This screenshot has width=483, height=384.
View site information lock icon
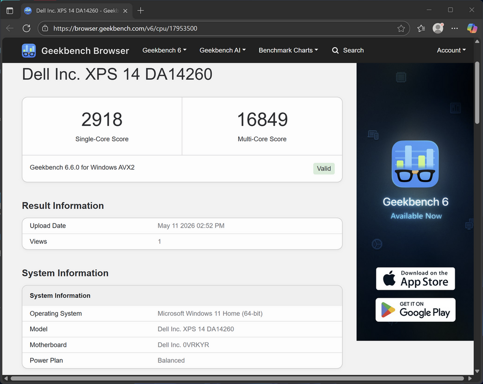45,28
